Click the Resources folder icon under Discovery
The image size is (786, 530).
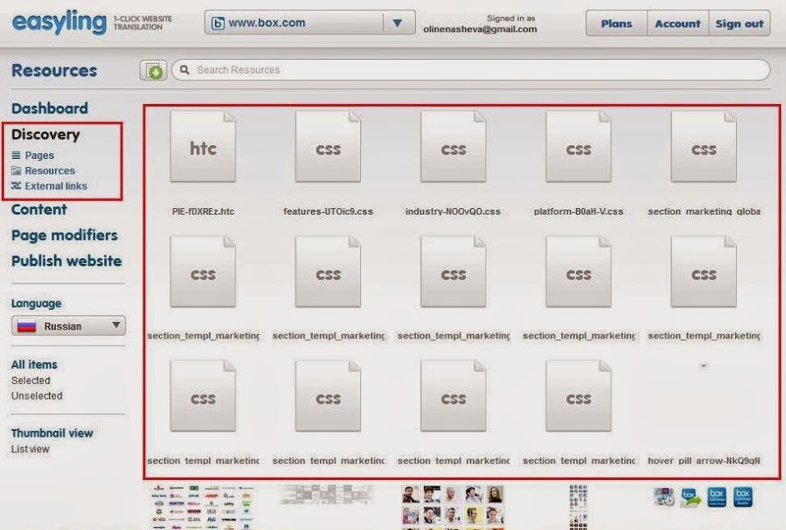[16, 170]
